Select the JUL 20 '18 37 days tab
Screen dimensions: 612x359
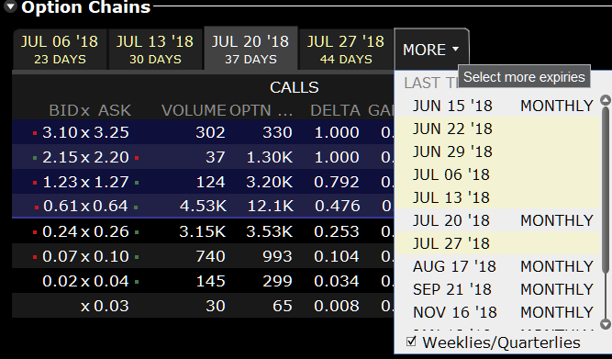pos(250,49)
